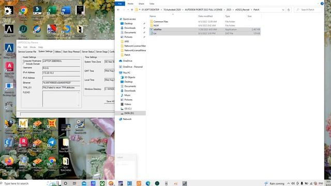Screen dimensions: 331x186
Task: Click the volume icon in system tray
Action: point(293,183)
